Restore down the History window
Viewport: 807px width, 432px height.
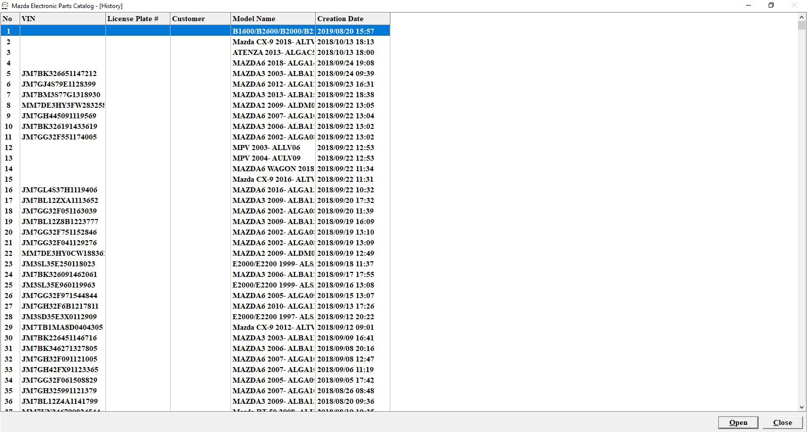(x=771, y=6)
